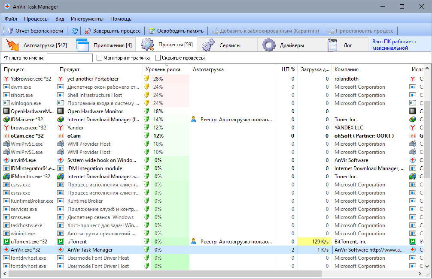432x279 pixels.
Task: Open the security report shield button
Action: click(35, 31)
